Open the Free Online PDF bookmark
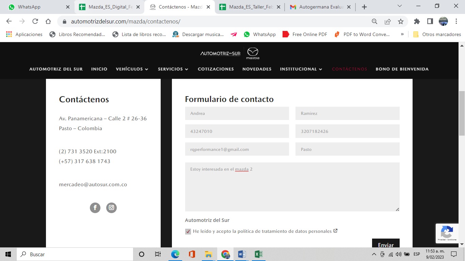 click(305, 34)
